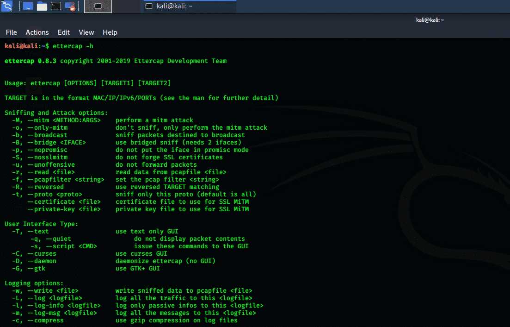Screen dimensions: 510x327
Task: Click the '-s, --script <CMD>' option
Action: (x=64, y=246)
